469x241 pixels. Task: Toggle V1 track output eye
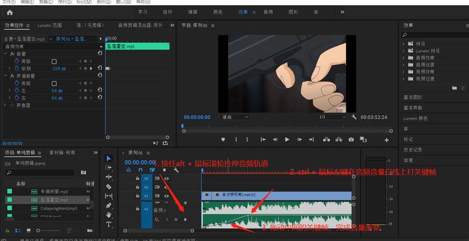(x=167, y=196)
